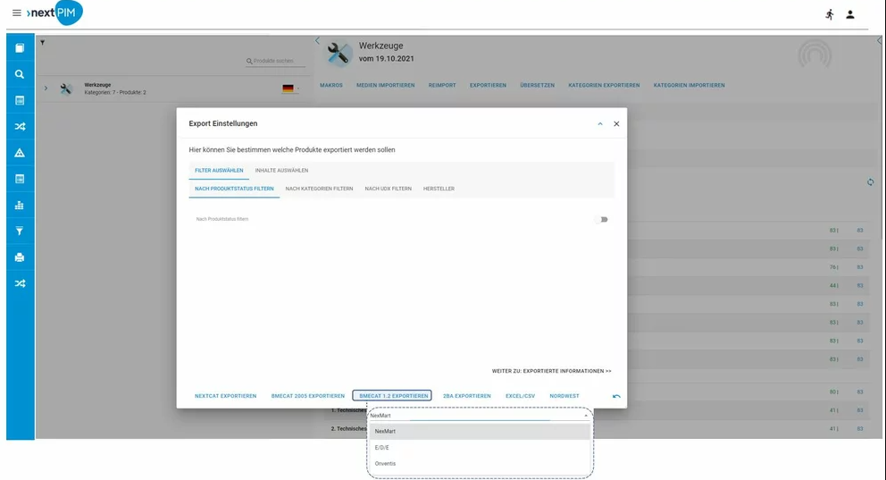Click the 'vom 19.10.2021' date text
The height and width of the screenshot is (480, 886).
pyautogui.click(x=387, y=59)
